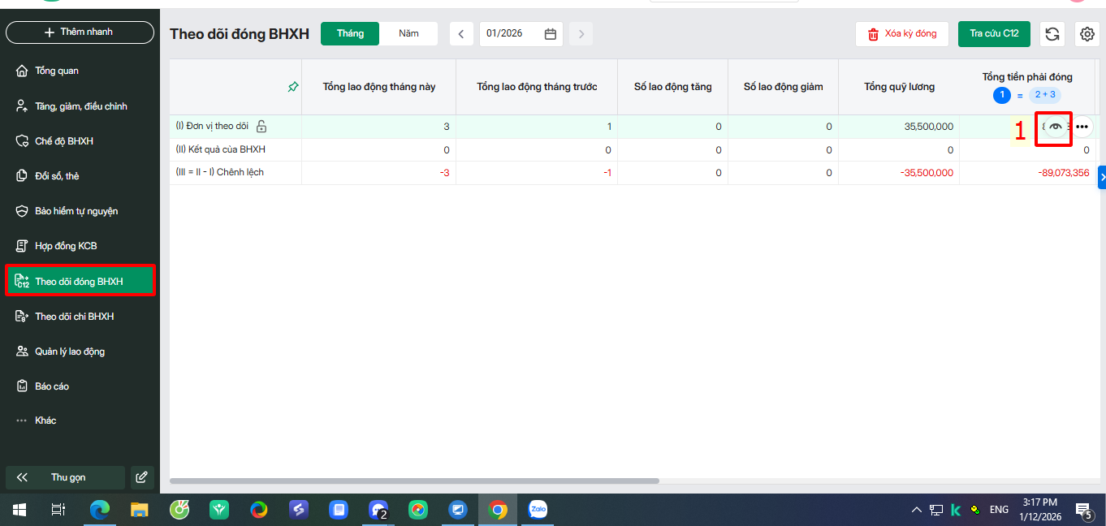This screenshot has height=526, width=1106.
Task: Expand the right side panel arrow
Action: coord(1101,177)
